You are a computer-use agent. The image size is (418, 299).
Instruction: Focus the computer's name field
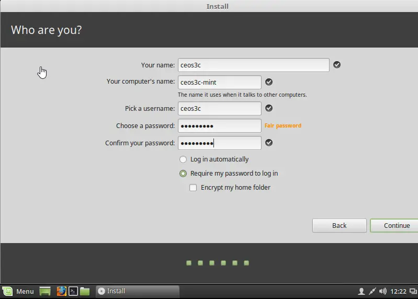point(220,82)
